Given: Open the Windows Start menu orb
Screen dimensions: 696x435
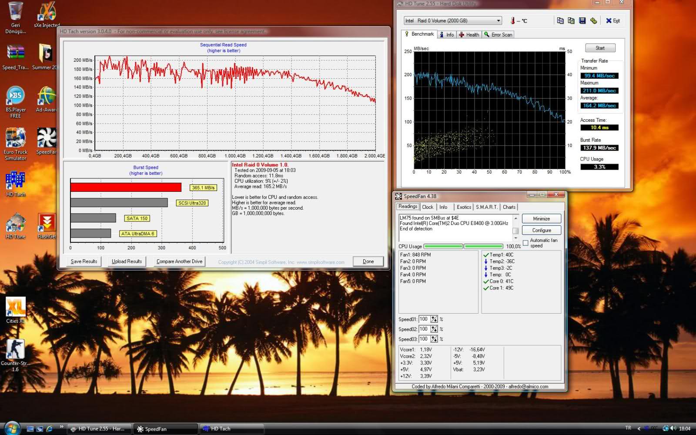Looking at the screenshot, I should point(12,428).
